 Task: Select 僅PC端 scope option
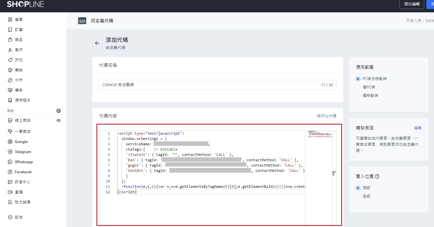[358, 87]
